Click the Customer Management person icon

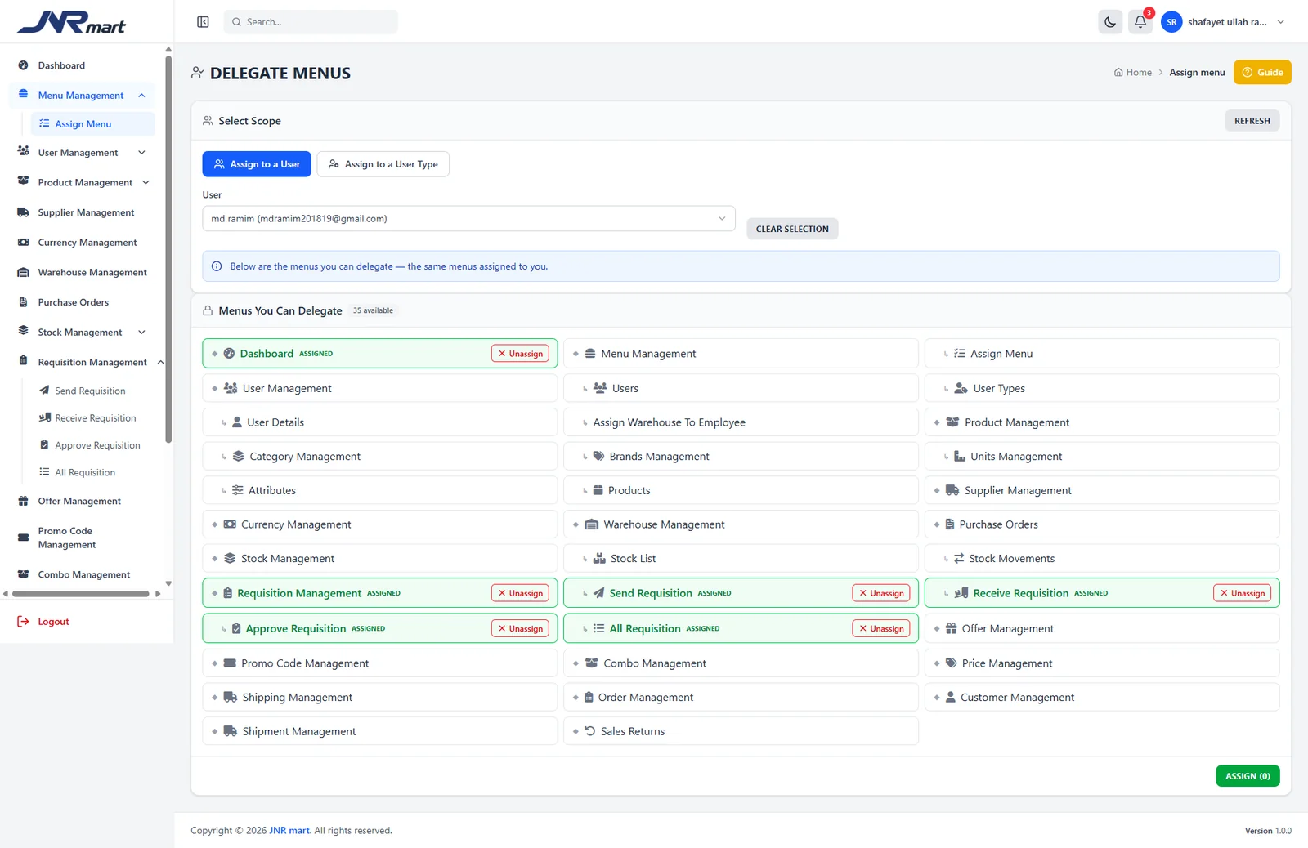[950, 698]
